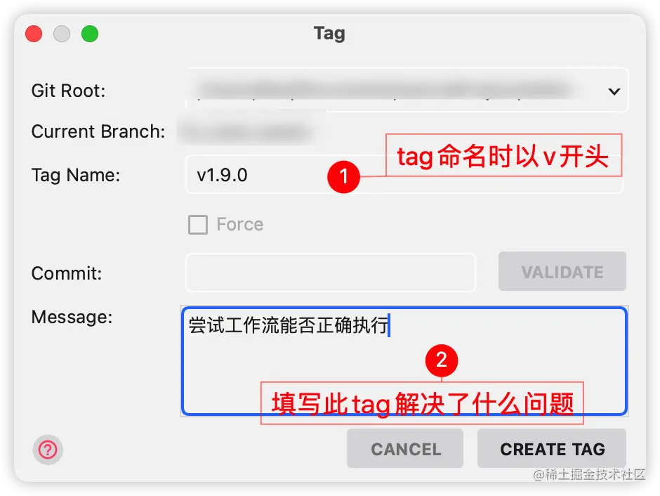Click into the Commit text field
Image resolution: width=660 pixels, height=496 pixels.
331,273
